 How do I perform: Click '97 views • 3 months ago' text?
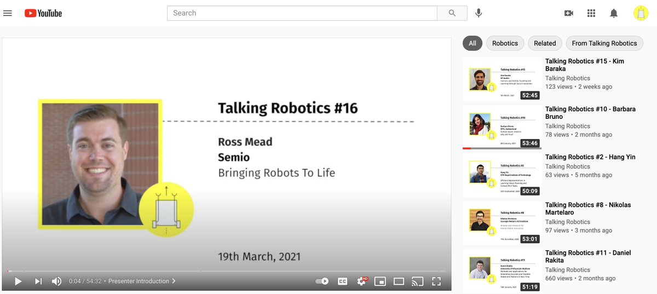coord(579,230)
